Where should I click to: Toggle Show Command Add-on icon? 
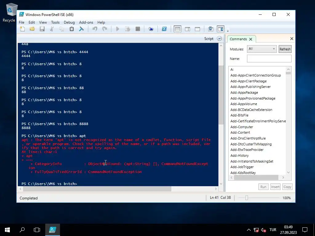[x=220, y=29]
